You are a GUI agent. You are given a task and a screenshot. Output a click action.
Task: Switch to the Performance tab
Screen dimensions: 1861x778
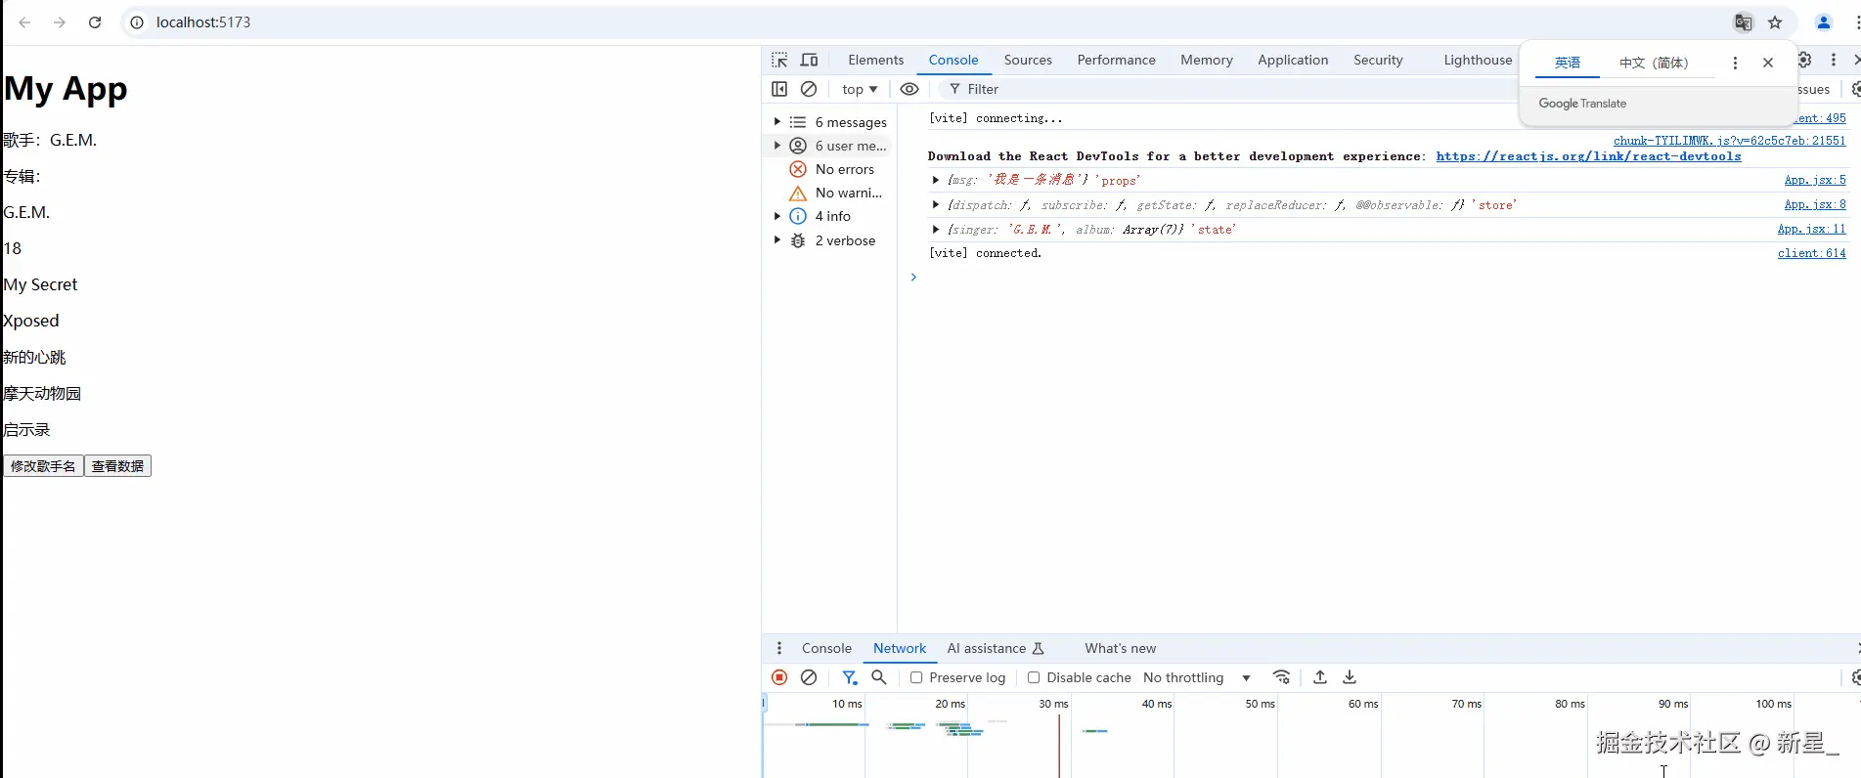[1116, 60]
